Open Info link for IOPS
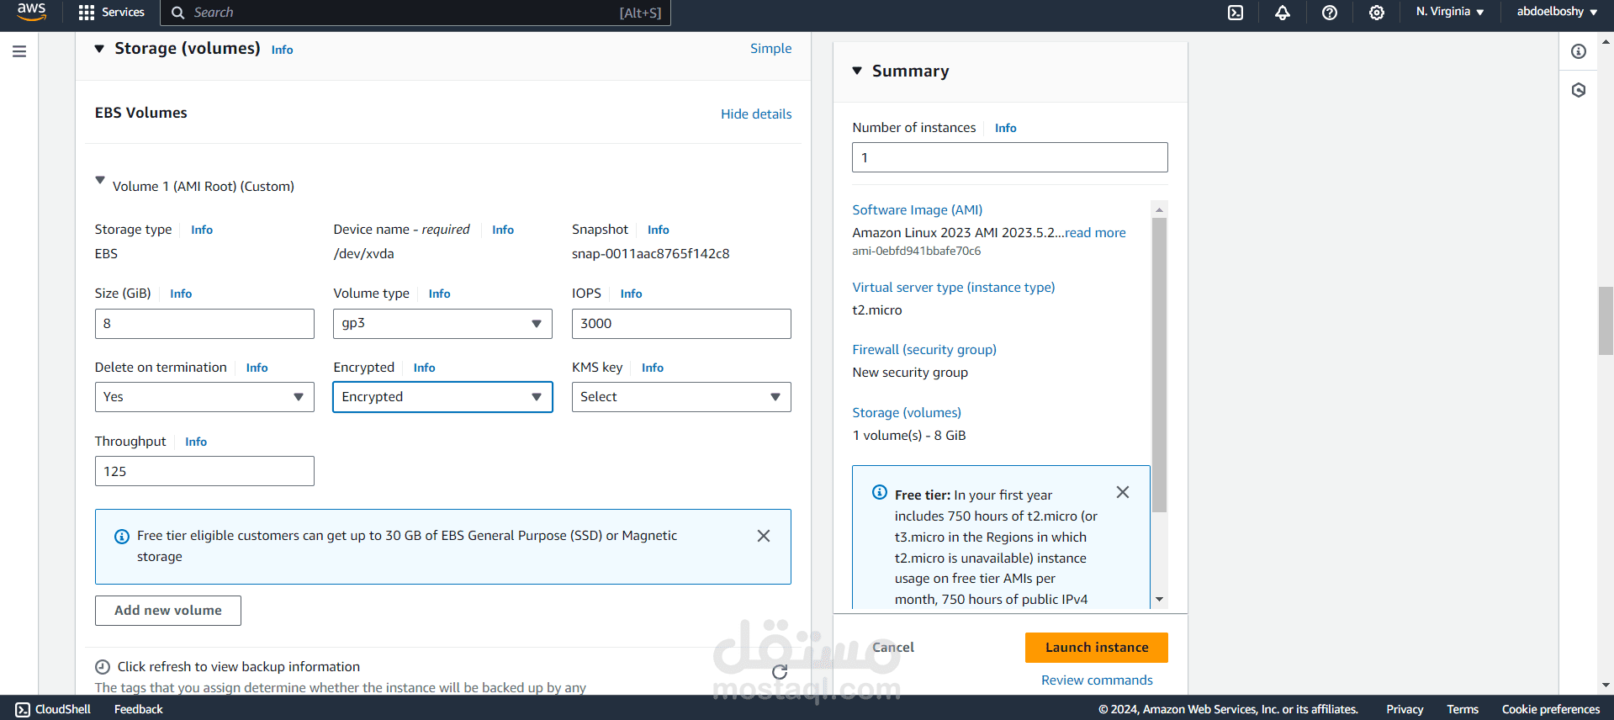 [631, 294]
